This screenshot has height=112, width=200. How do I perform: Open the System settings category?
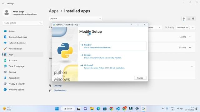tap(23, 31)
